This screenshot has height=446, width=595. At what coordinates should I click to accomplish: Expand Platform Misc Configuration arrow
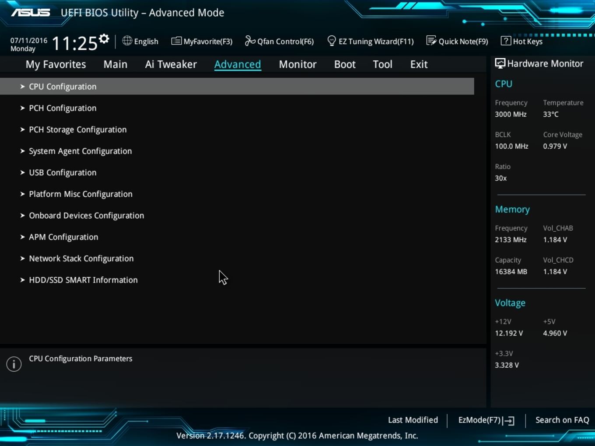(x=22, y=194)
